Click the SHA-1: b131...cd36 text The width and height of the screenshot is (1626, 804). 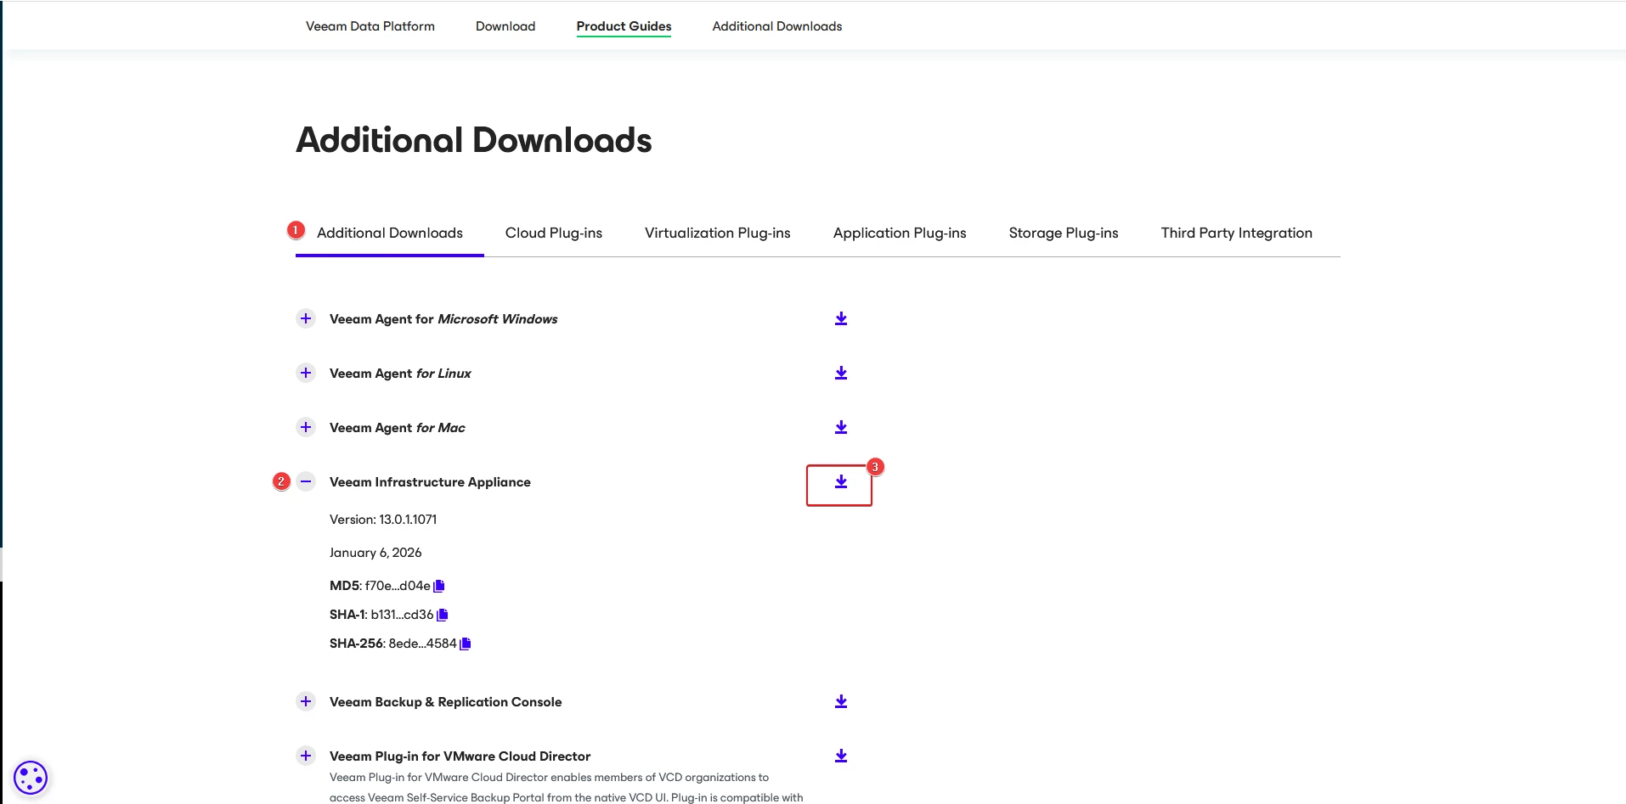pos(381,615)
